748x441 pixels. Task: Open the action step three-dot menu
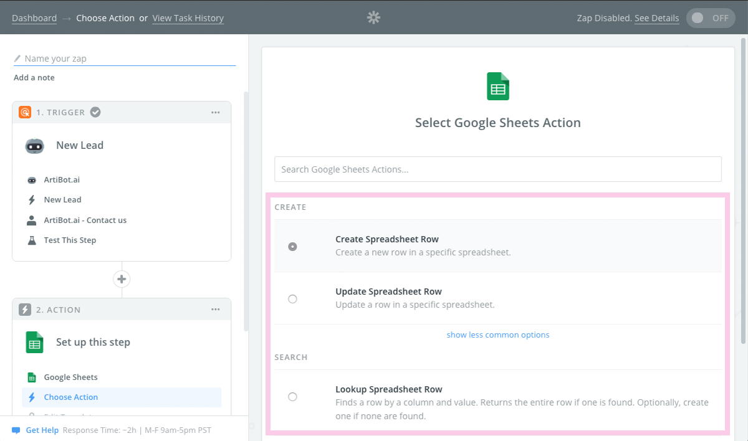(216, 310)
